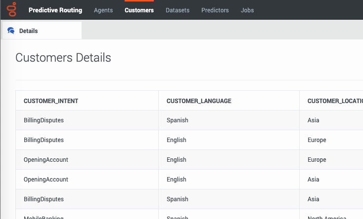The width and height of the screenshot is (363, 219).
Task: Open the Predictive Routing home link
Action: (x=55, y=10)
